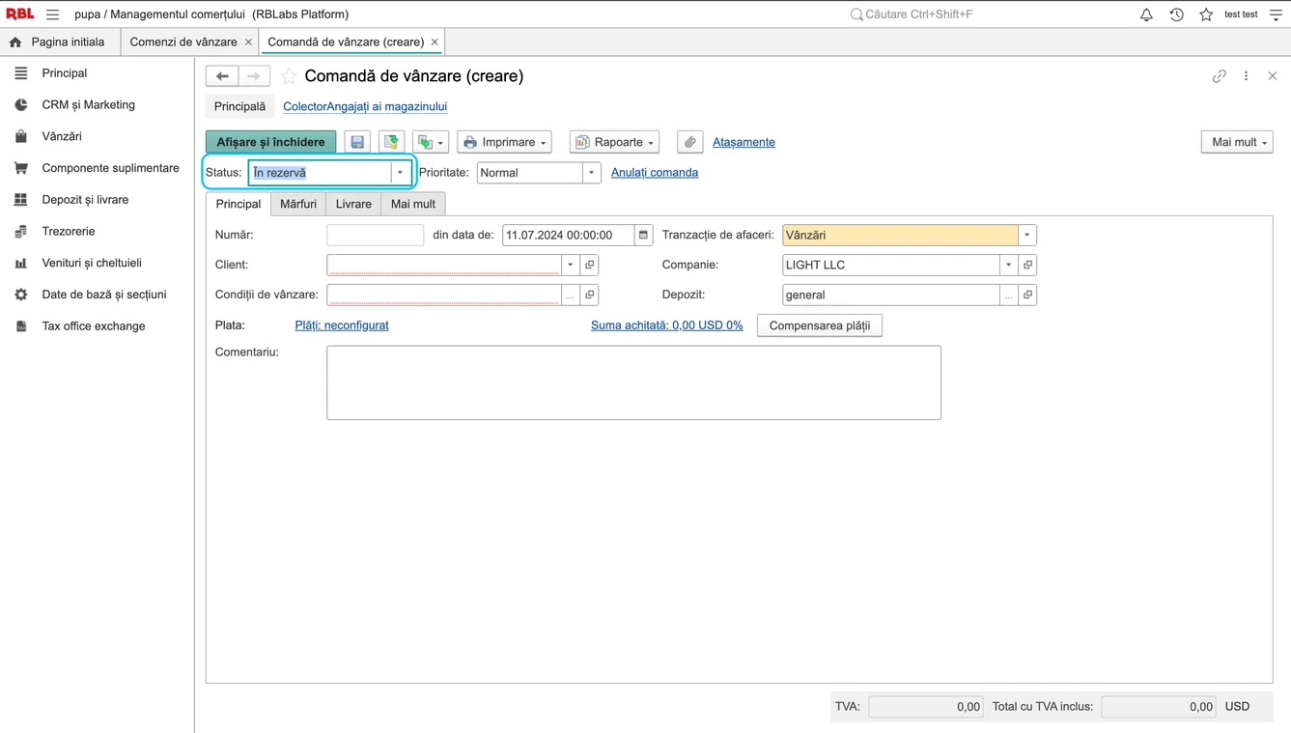Expand the Client dropdown arrow
This screenshot has width=1291, height=733.
coord(571,265)
